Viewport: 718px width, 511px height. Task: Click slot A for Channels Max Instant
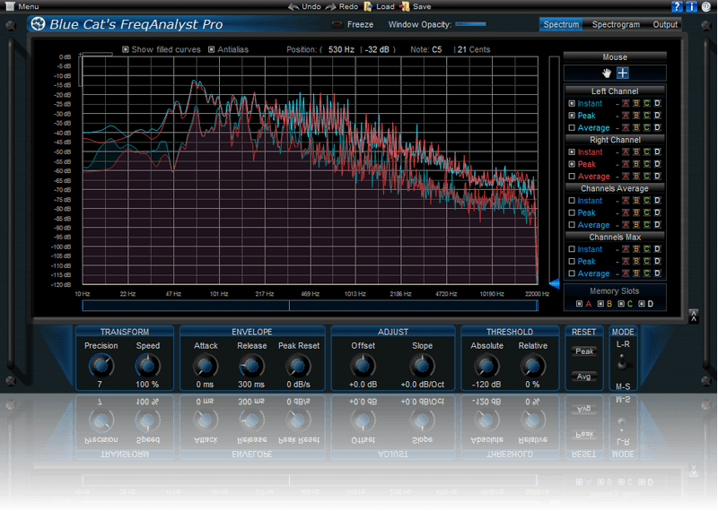626,249
